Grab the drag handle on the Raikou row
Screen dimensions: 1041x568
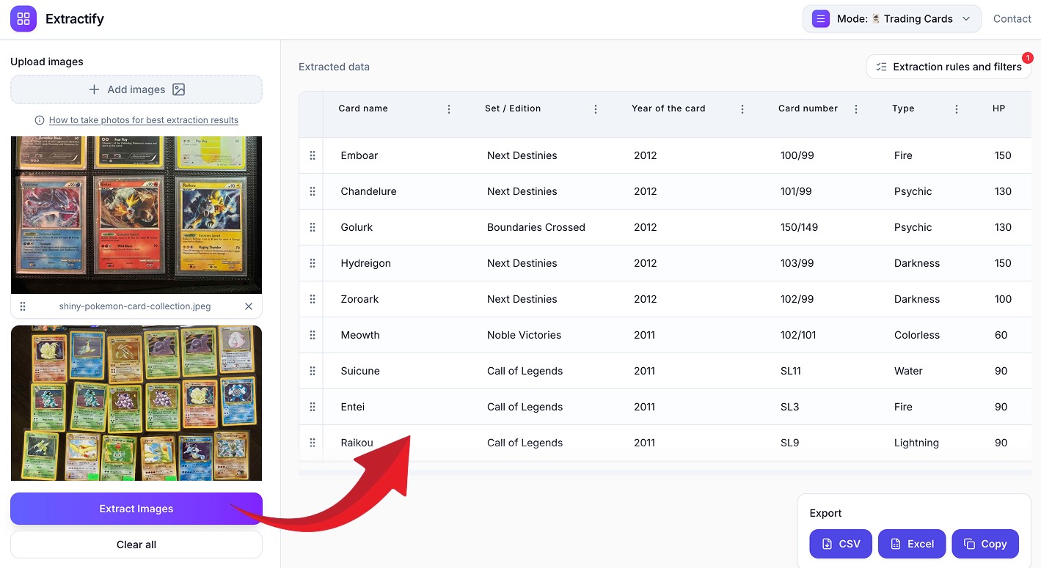313,443
